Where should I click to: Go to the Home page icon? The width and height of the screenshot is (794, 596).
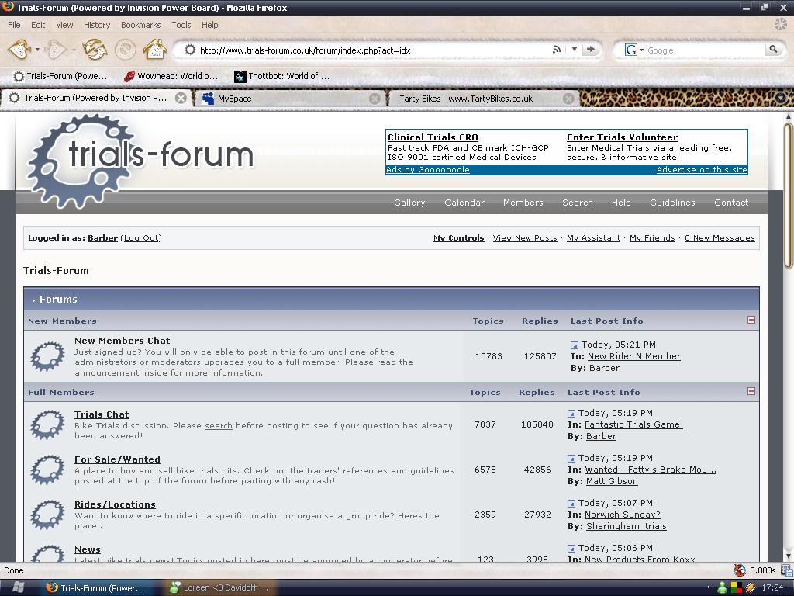pos(154,50)
